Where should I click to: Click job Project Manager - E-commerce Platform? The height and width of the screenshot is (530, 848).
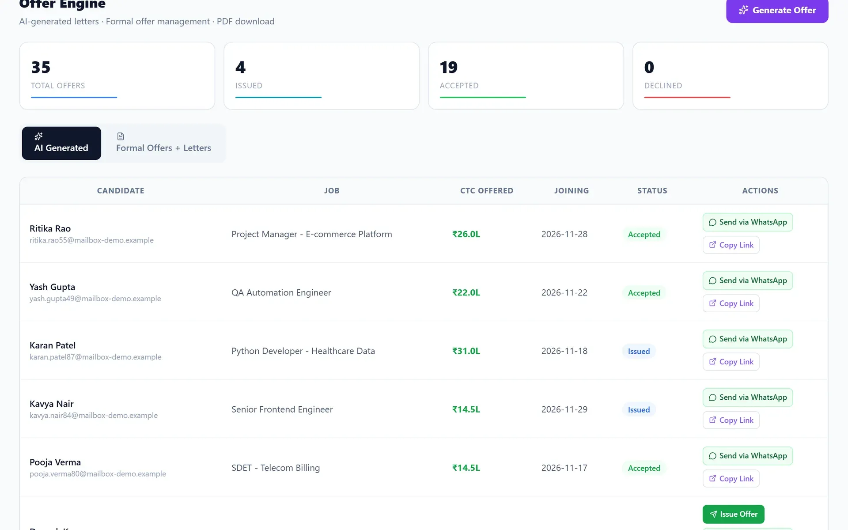tap(312, 234)
